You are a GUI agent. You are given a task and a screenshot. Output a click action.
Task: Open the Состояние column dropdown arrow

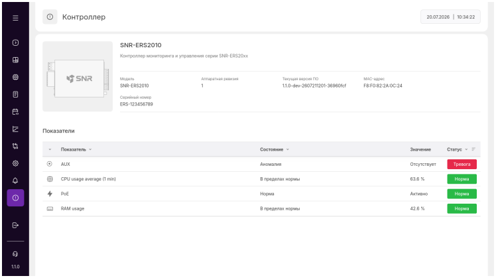(288, 149)
